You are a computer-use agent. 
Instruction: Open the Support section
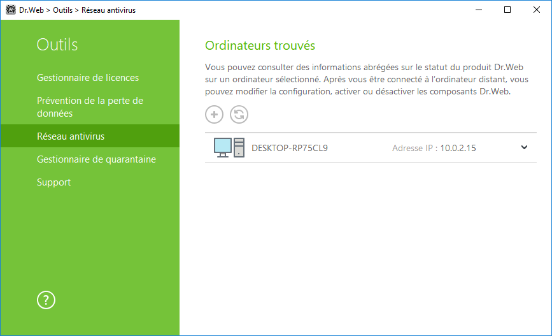pos(54,182)
